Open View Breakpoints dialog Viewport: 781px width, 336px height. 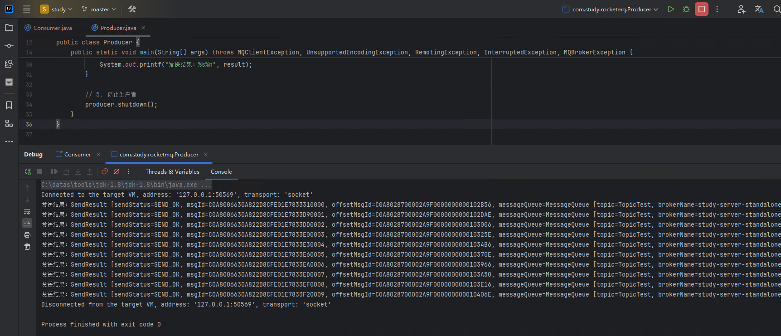(x=105, y=171)
